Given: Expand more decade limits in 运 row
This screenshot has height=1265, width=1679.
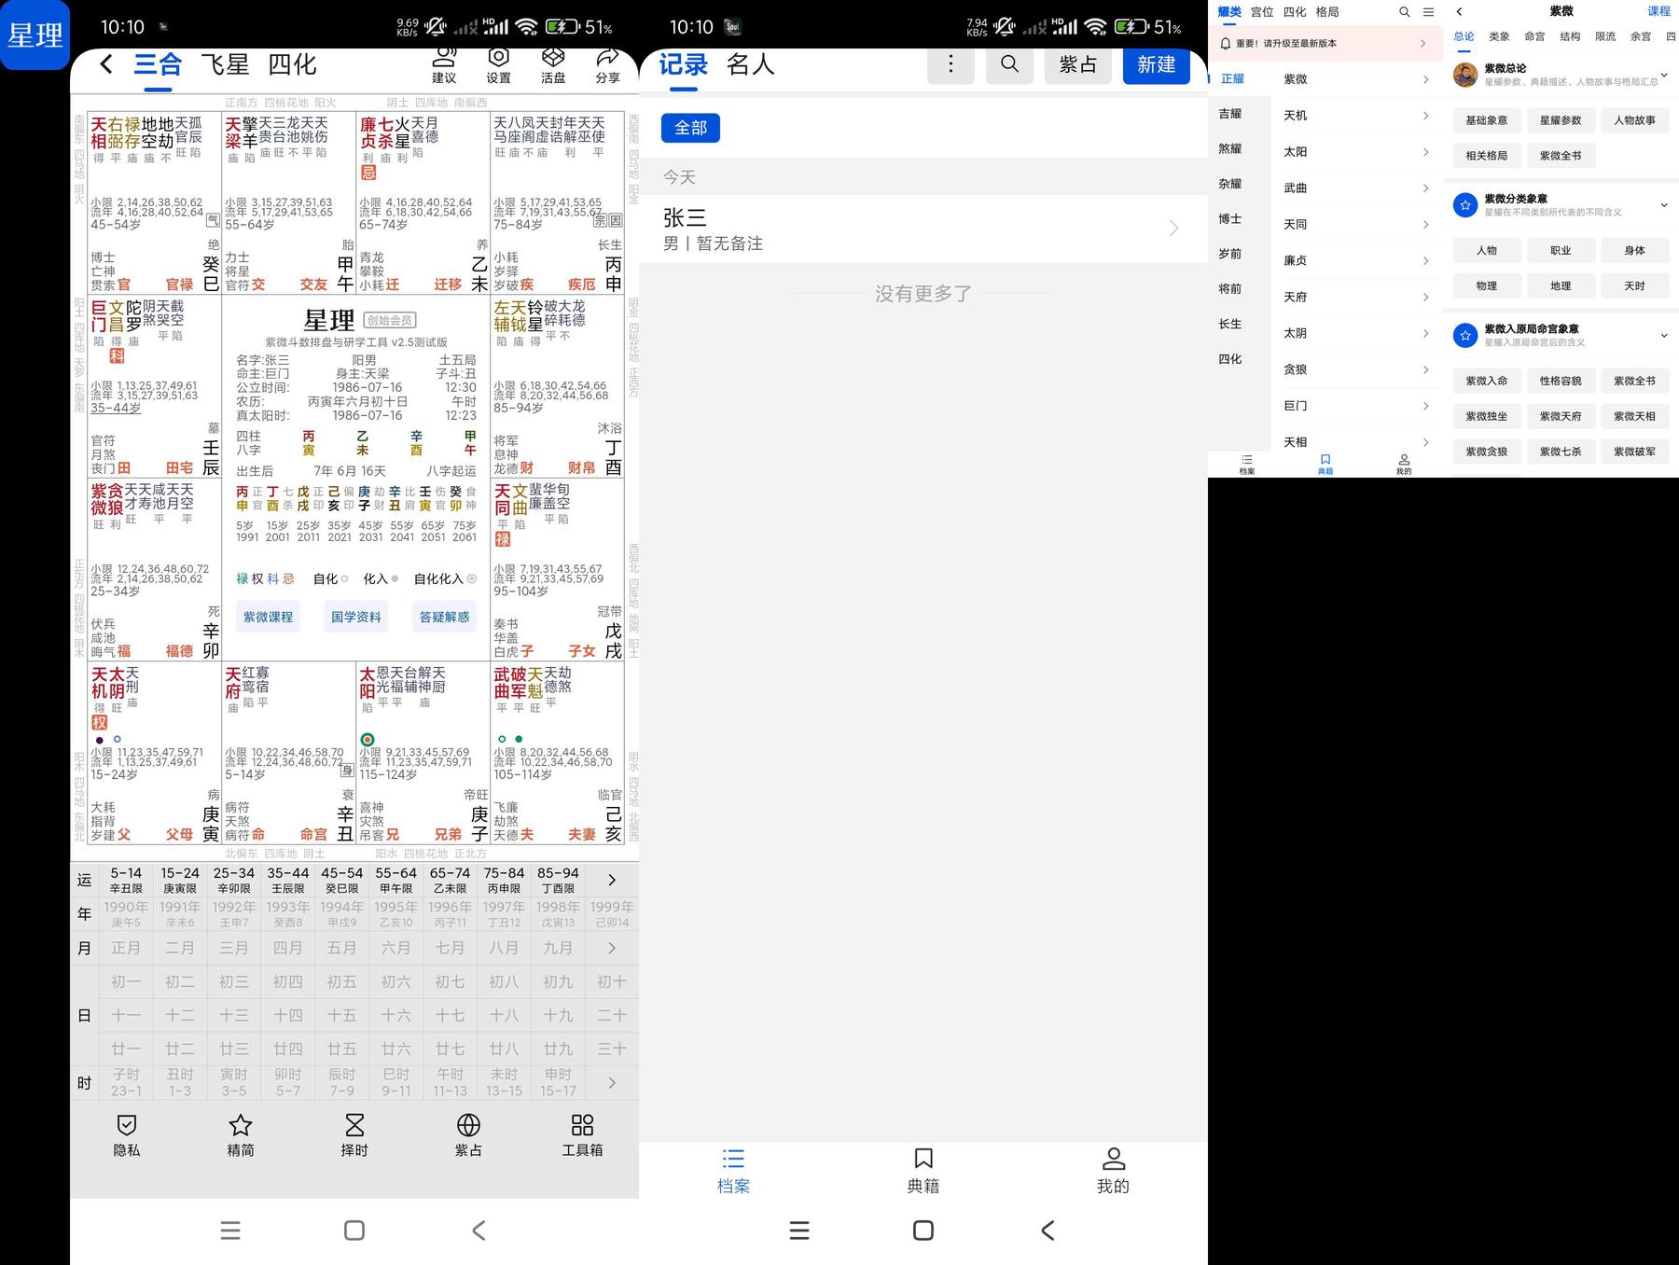Looking at the screenshot, I should (612, 880).
